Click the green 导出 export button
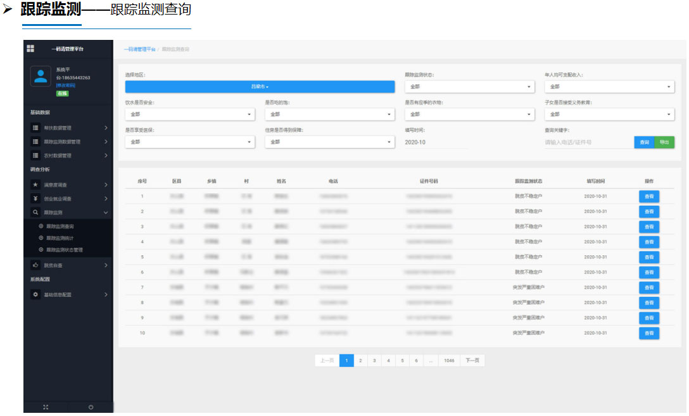The image size is (689, 416). coord(664,142)
